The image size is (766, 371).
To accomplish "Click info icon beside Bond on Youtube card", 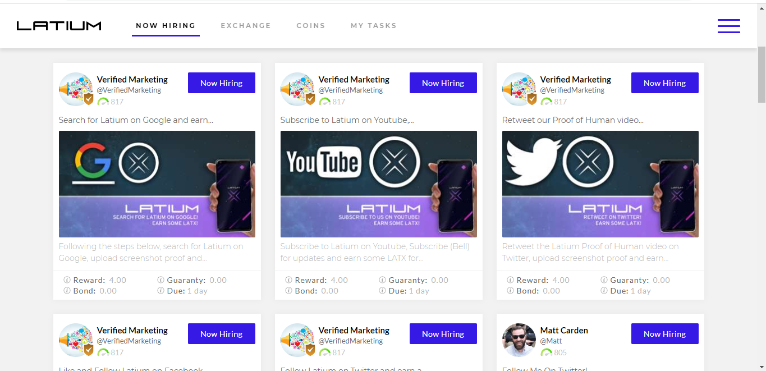I will 288,291.
